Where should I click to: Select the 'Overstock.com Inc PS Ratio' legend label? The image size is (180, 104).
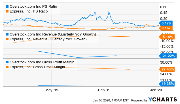tap(33, 7)
